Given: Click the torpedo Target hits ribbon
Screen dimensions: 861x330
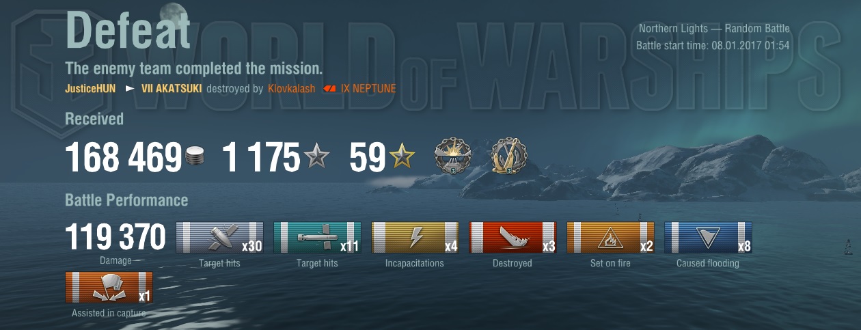Looking at the screenshot, I should tap(317, 238).
